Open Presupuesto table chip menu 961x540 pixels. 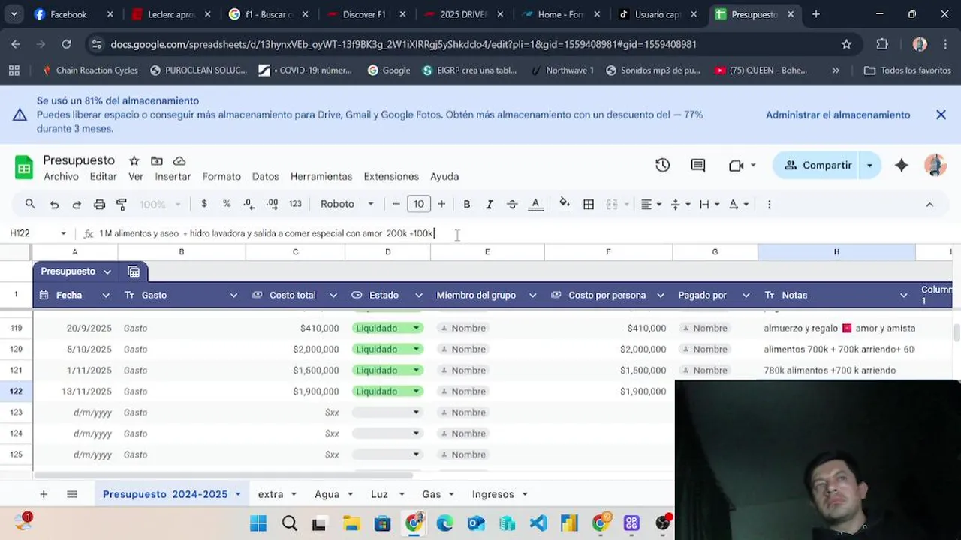point(107,271)
